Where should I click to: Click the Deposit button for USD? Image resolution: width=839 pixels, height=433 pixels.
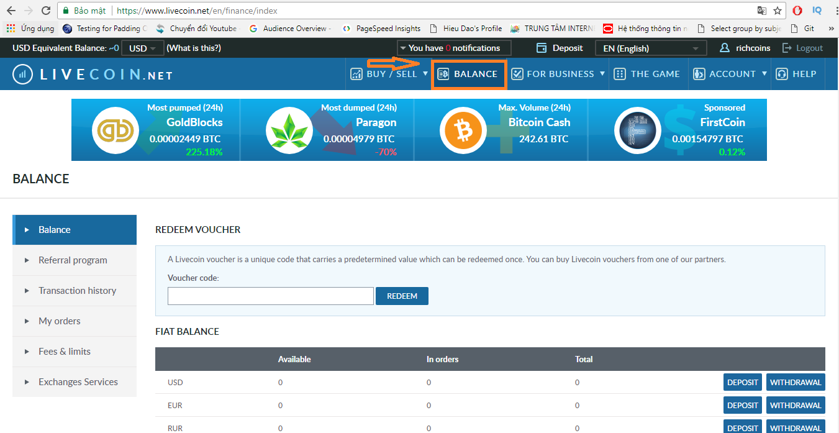pos(742,382)
